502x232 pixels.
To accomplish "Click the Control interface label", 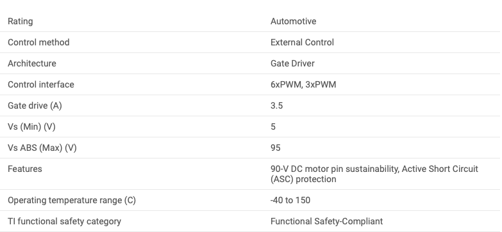I will tap(40, 84).
